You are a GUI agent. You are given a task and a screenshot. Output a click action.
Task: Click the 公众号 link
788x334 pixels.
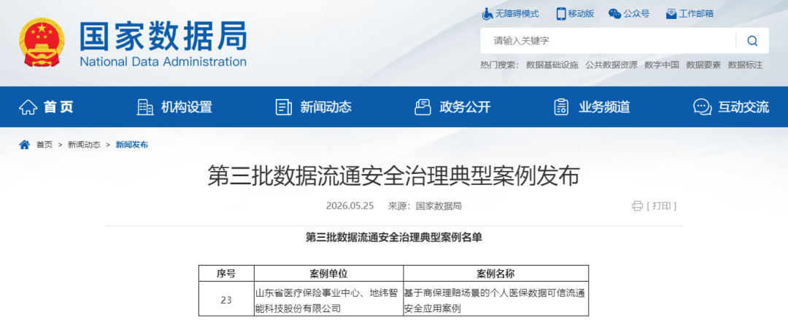[x=636, y=14]
